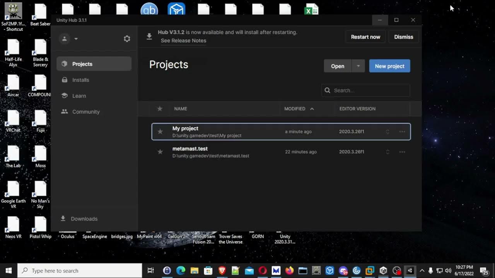Select the Blade & Sorcery desktop shortcut
The height and width of the screenshot is (278, 495).
coord(40,53)
